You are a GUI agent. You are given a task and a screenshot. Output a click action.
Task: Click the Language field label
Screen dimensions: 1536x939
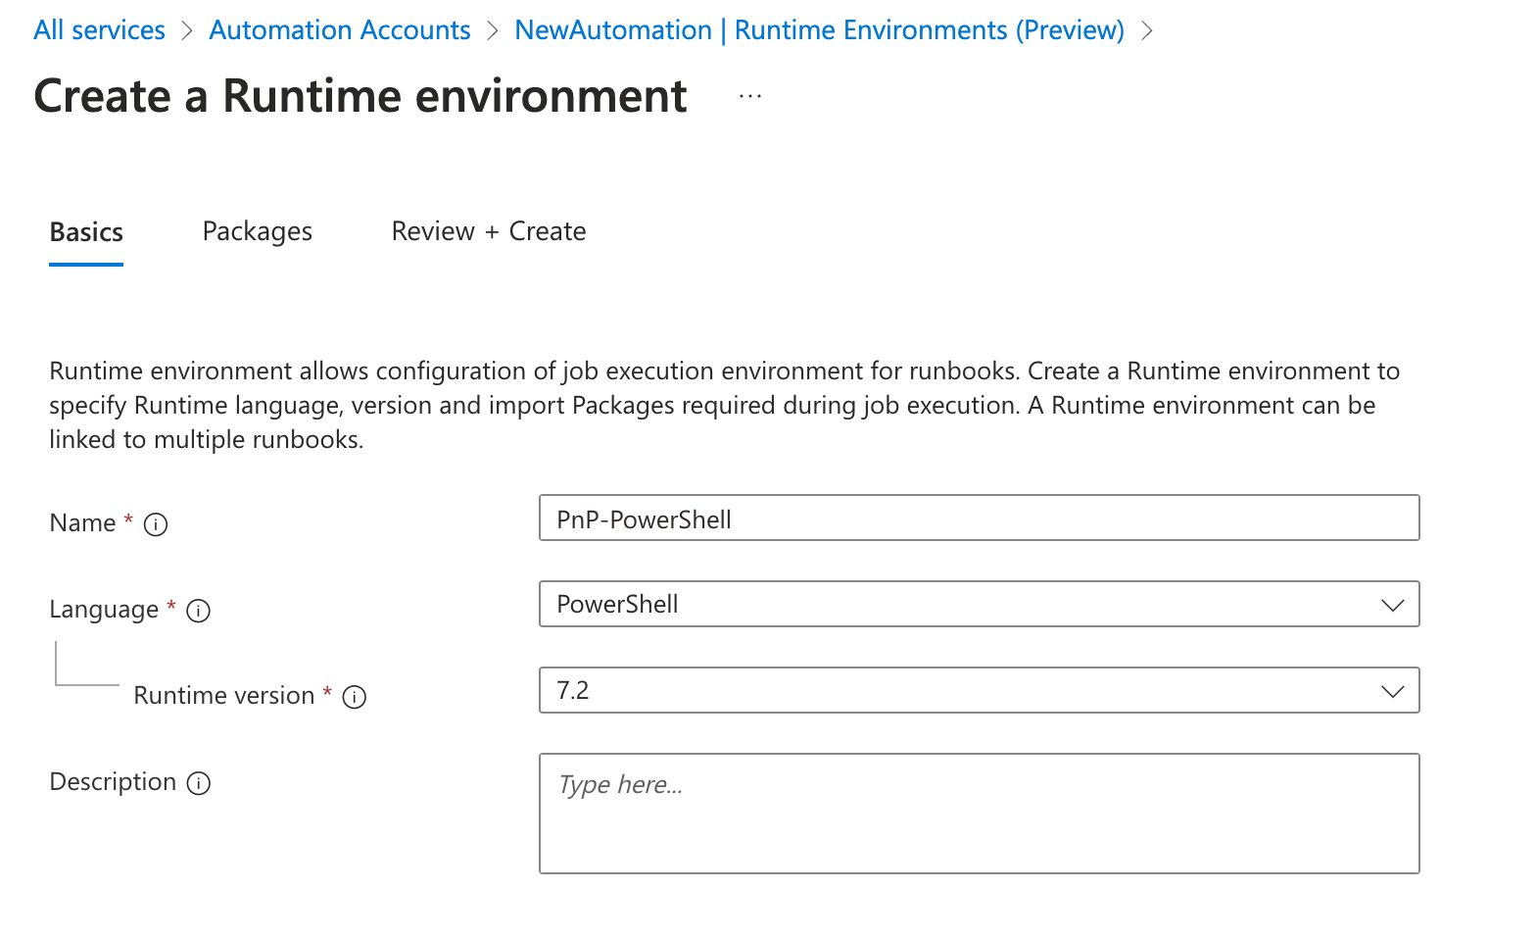(x=104, y=610)
